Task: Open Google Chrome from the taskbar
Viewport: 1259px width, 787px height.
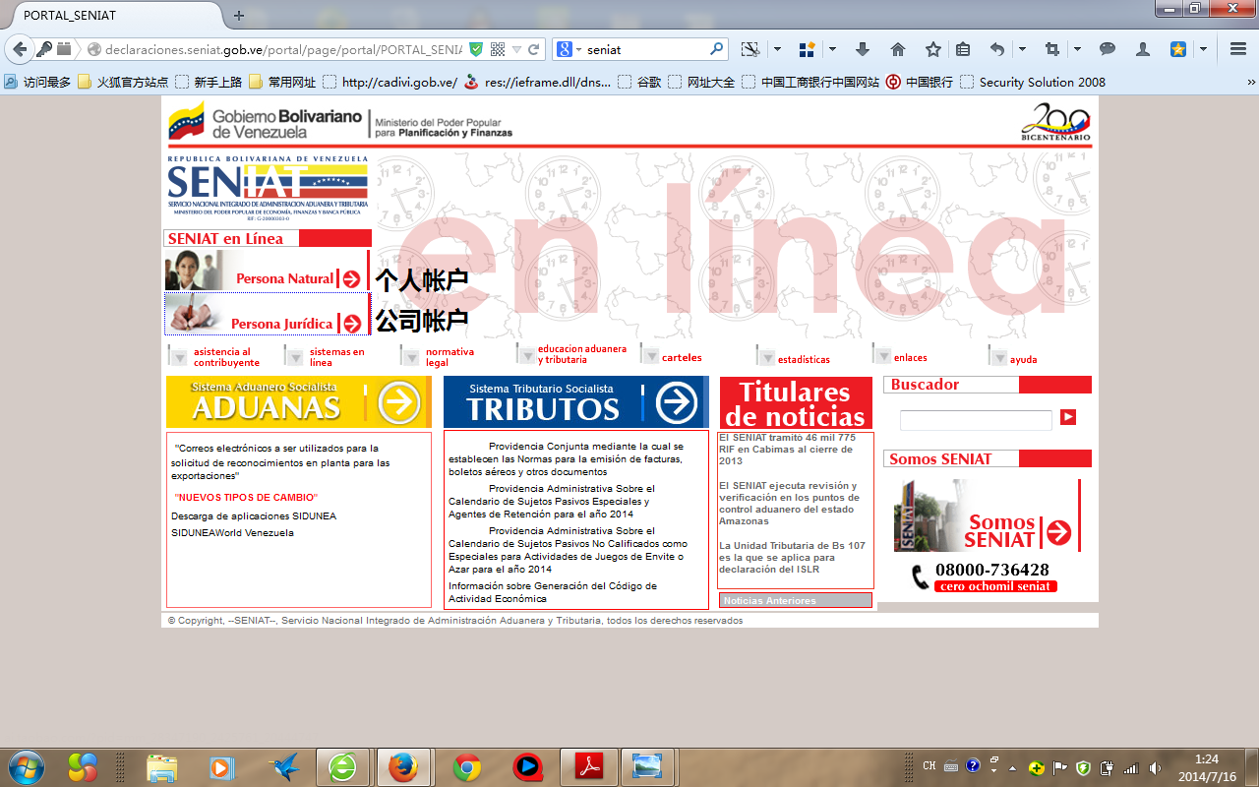Action: [467, 766]
